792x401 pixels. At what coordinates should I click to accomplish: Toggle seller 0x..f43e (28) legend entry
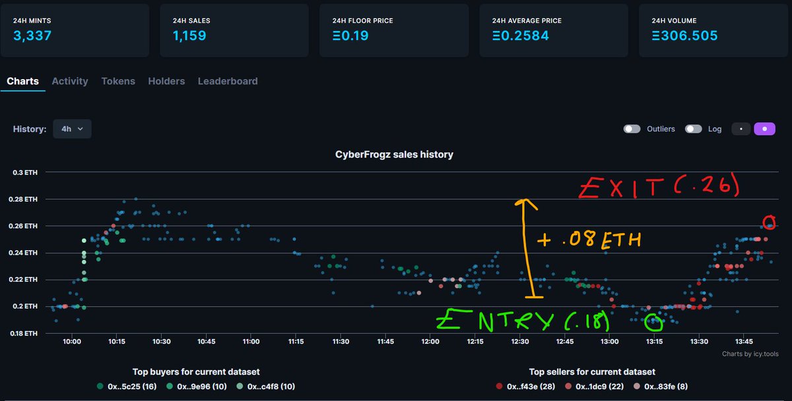[x=527, y=386]
